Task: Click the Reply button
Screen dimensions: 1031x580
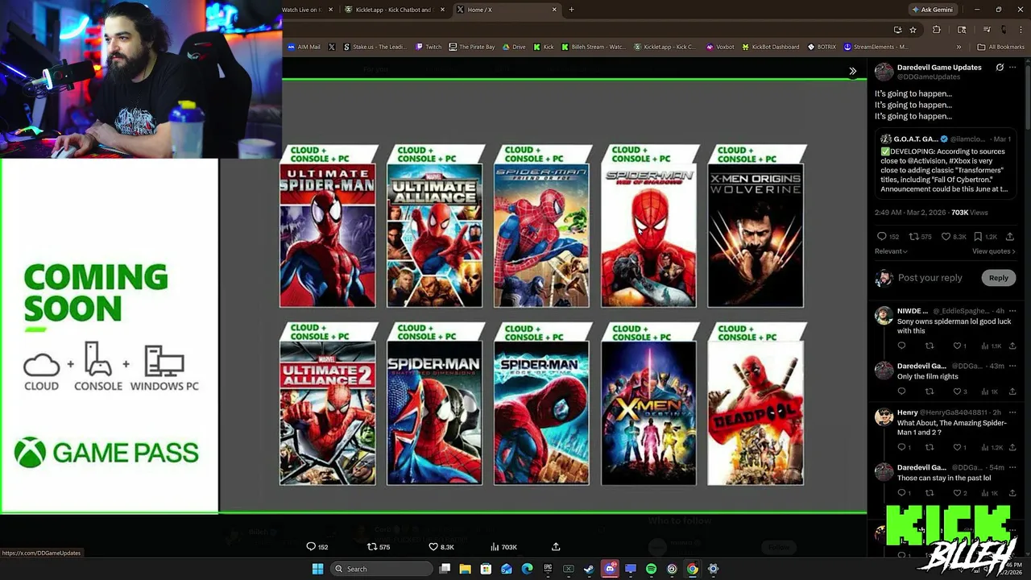Action: pyautogui.click(x=998, y=278)
